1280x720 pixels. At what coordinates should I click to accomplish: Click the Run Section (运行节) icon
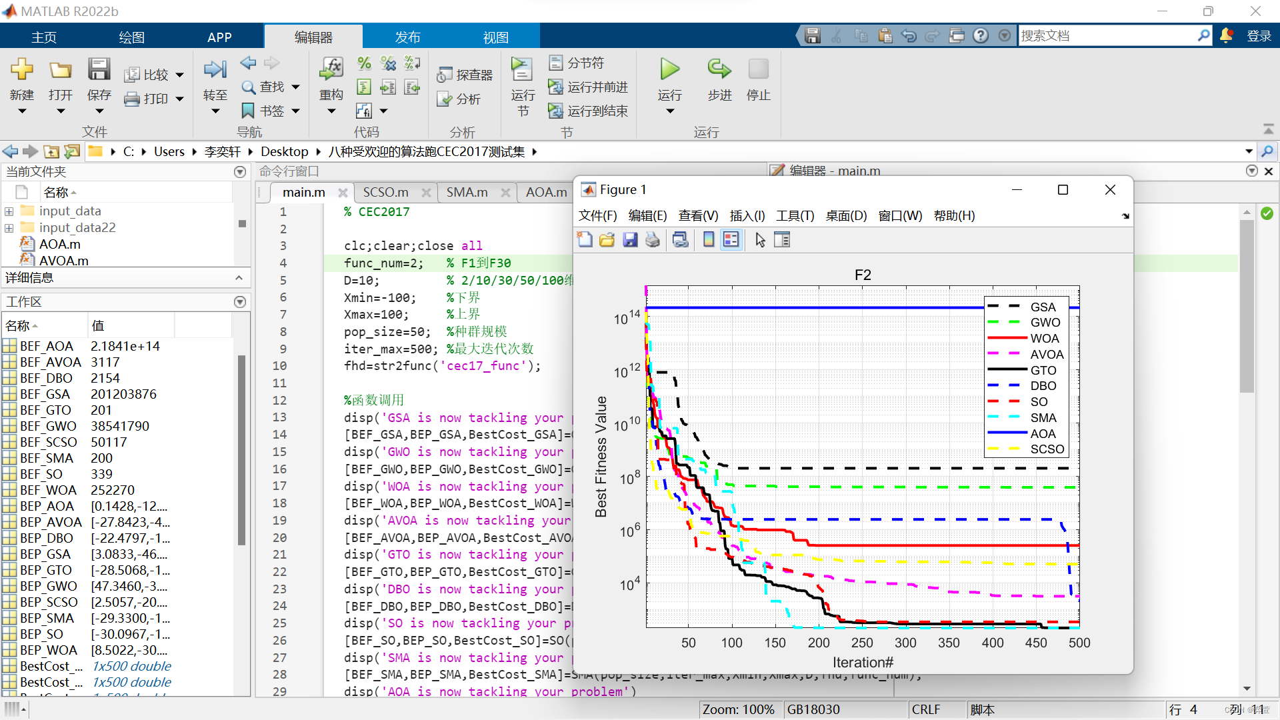tap(522, 69)
